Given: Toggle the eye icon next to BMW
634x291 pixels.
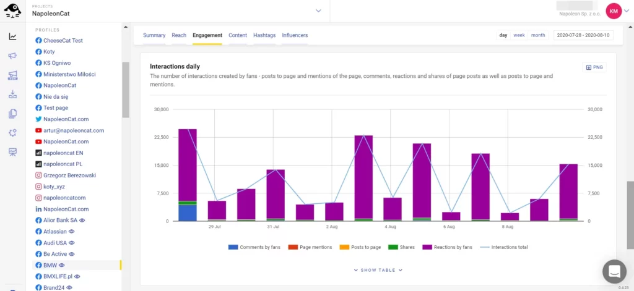Looking at the screenshot, I should (x=62, y=265).
